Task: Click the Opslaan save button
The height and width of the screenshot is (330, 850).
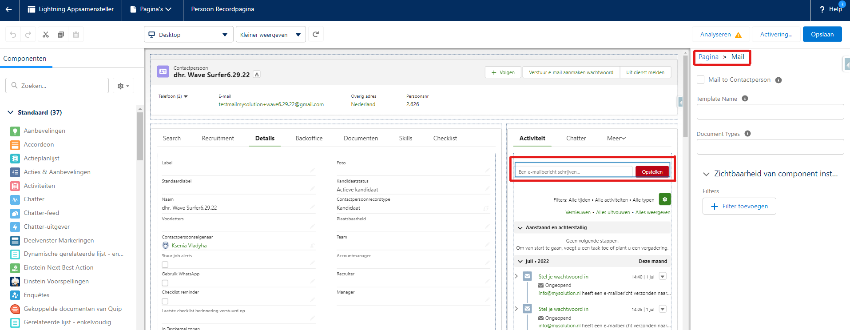Action: pos(822,34)
